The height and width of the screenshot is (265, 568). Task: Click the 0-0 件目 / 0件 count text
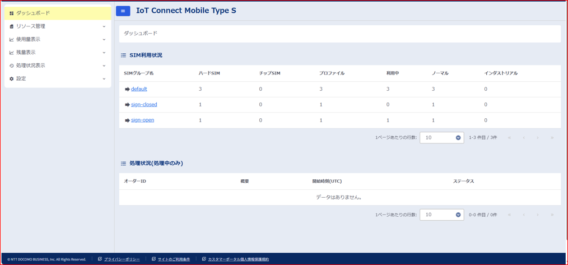(x=483, y=215)
